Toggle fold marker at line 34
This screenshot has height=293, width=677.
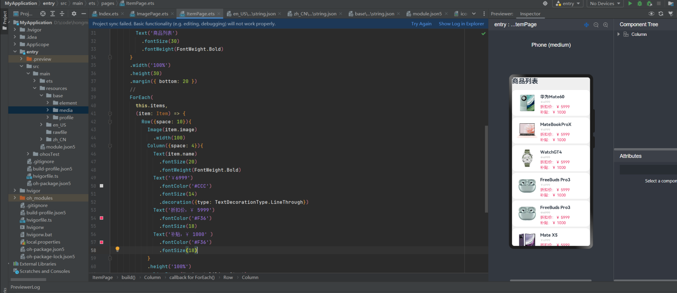(x=110, y=57)
